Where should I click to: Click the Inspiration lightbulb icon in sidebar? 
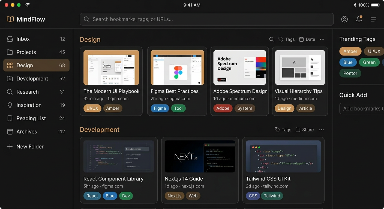point(10,105)
